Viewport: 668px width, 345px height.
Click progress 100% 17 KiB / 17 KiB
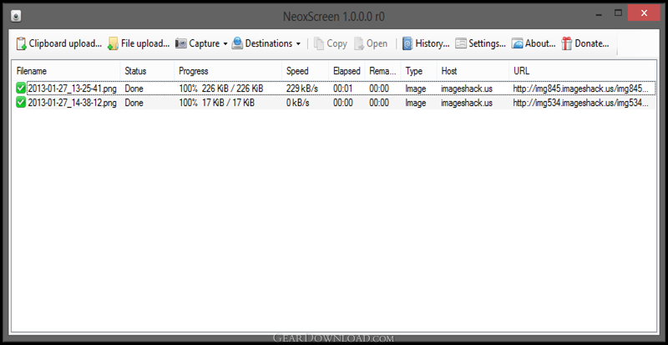coord(217,103)
